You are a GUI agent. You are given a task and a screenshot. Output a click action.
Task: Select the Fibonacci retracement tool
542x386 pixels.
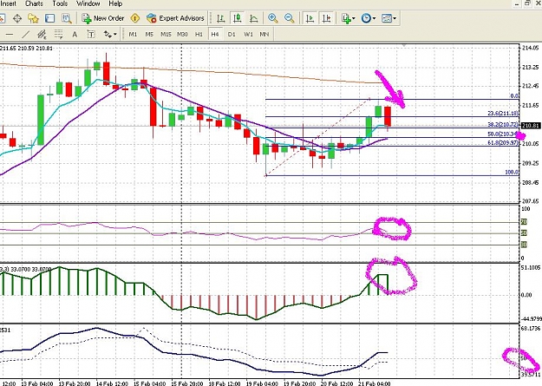point(58,34)
